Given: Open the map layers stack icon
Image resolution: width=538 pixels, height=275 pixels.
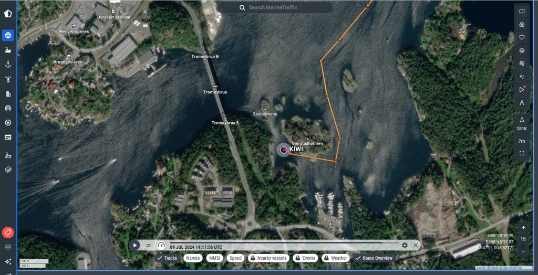Looking at the screenshot, I should 522,50.
